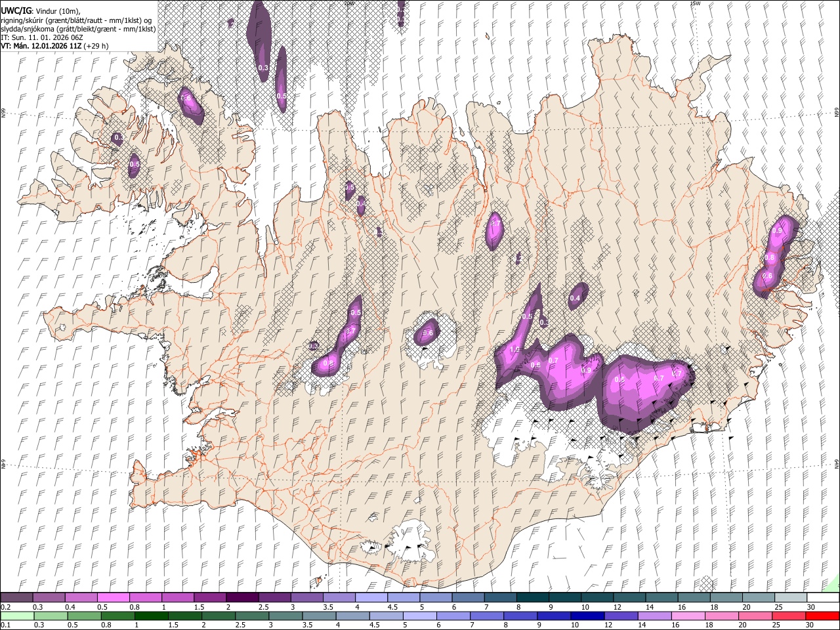840x630 pixels.
Task: Click the 'slydda/snjókoma' legend description line
Action: (78, 29)
